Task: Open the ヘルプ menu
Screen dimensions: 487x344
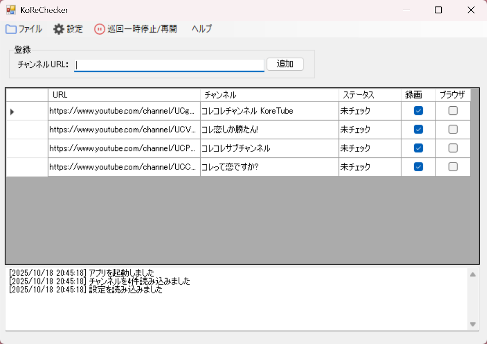Action: click(202, 29)
